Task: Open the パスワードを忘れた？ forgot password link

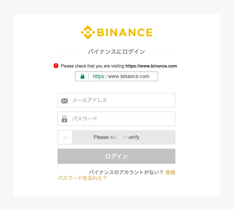Action: [82, 178]
